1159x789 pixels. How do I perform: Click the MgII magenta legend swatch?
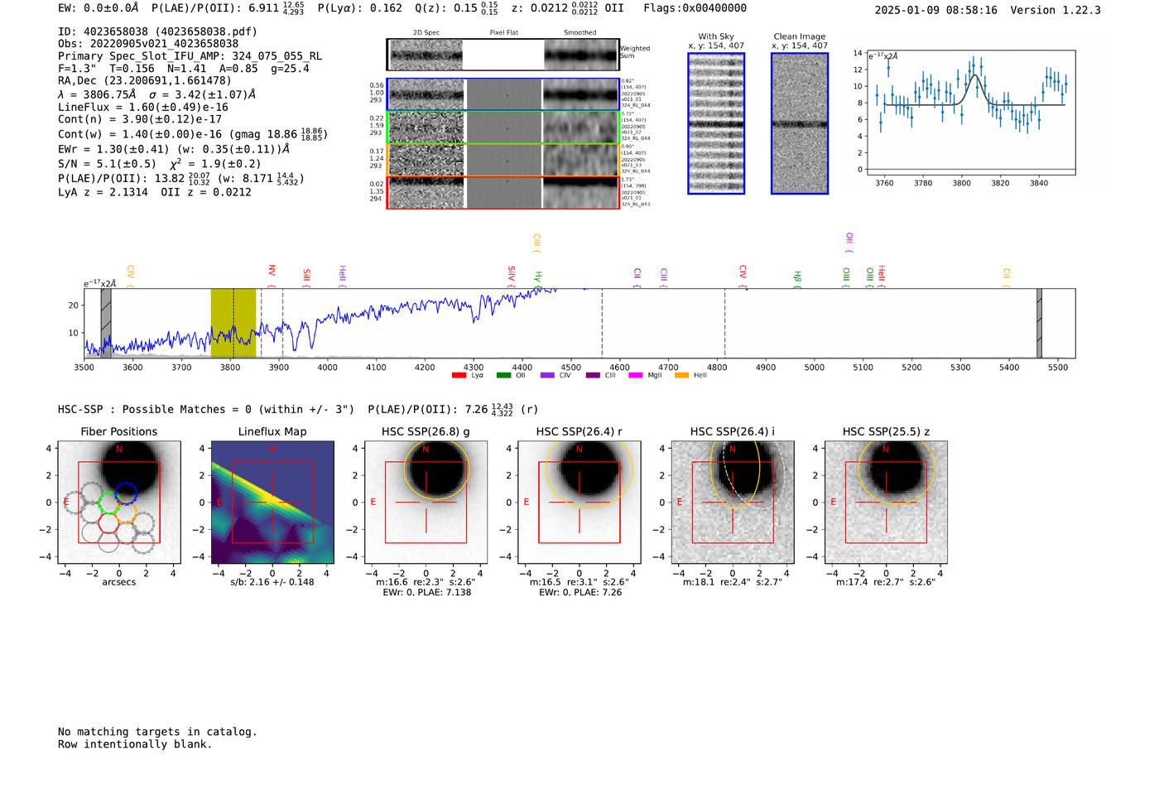[636, 375]
